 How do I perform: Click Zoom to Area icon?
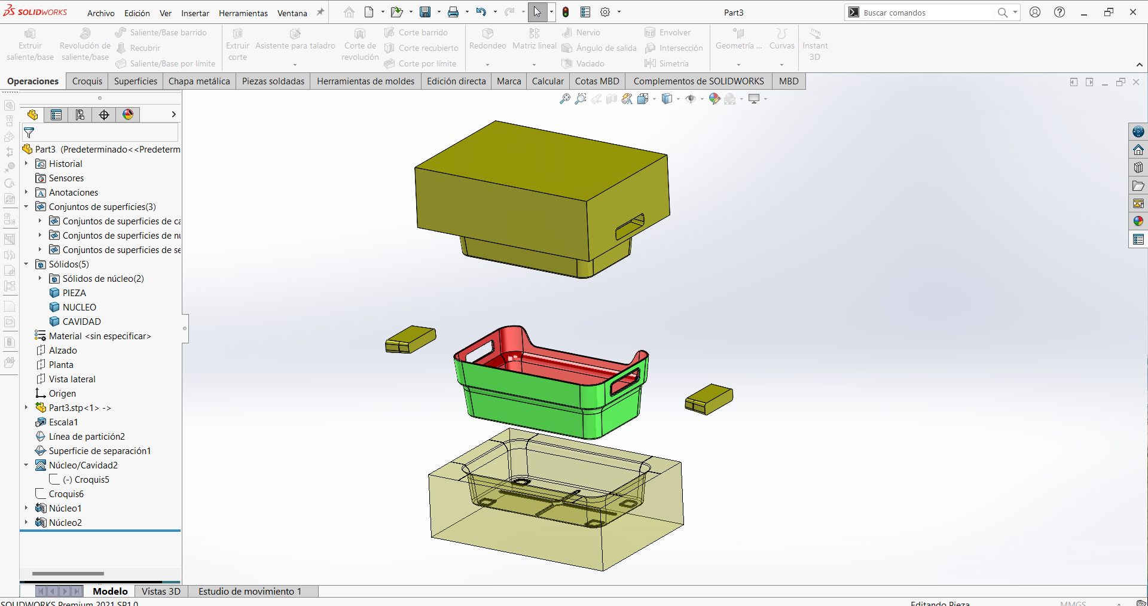[x=580, y=99]
